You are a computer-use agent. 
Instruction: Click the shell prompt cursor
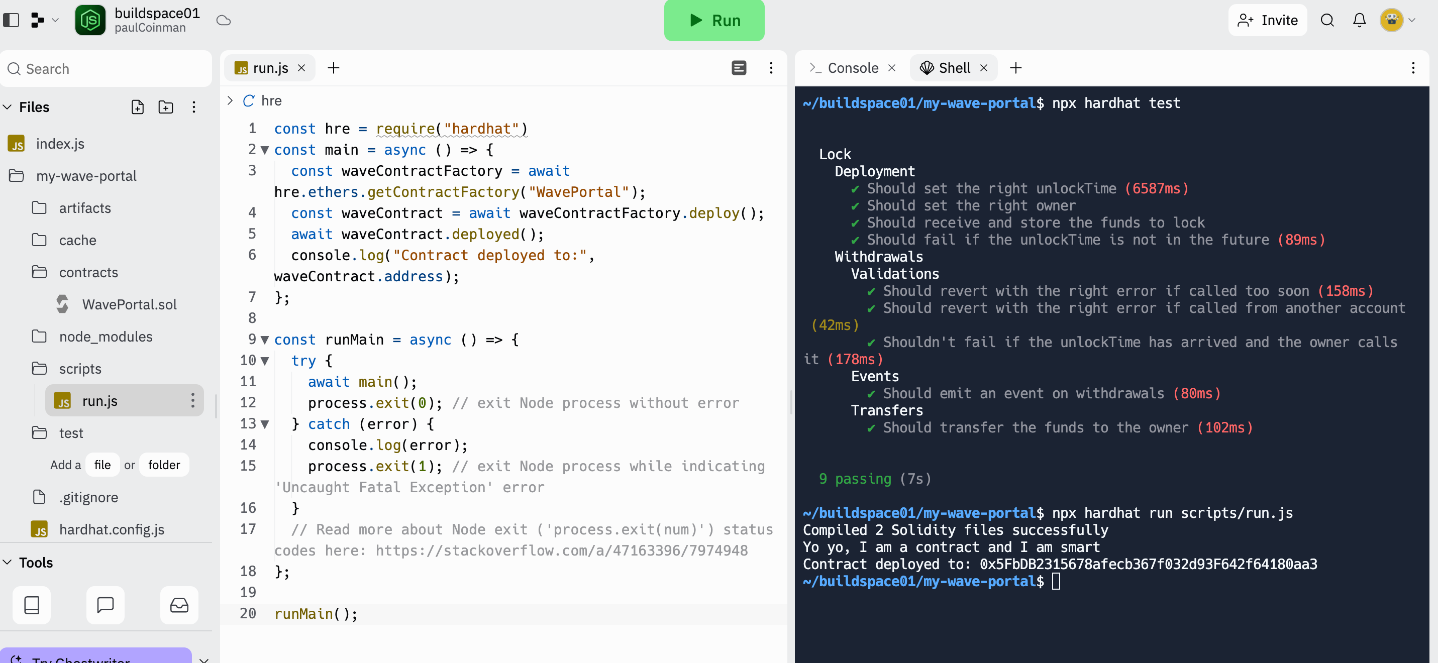(x=1056, y=582)
